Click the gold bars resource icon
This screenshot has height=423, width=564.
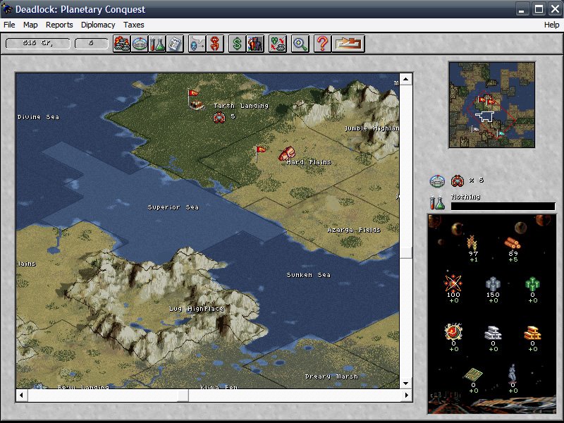click(532, 333)
